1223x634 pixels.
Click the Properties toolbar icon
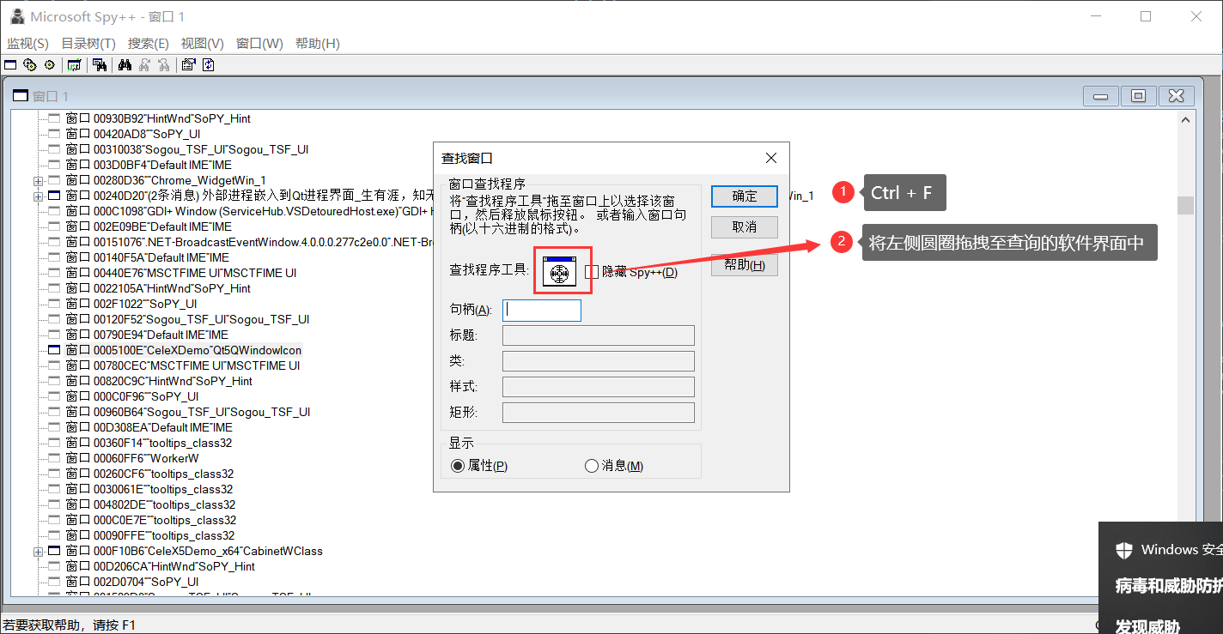click(188, 64)
